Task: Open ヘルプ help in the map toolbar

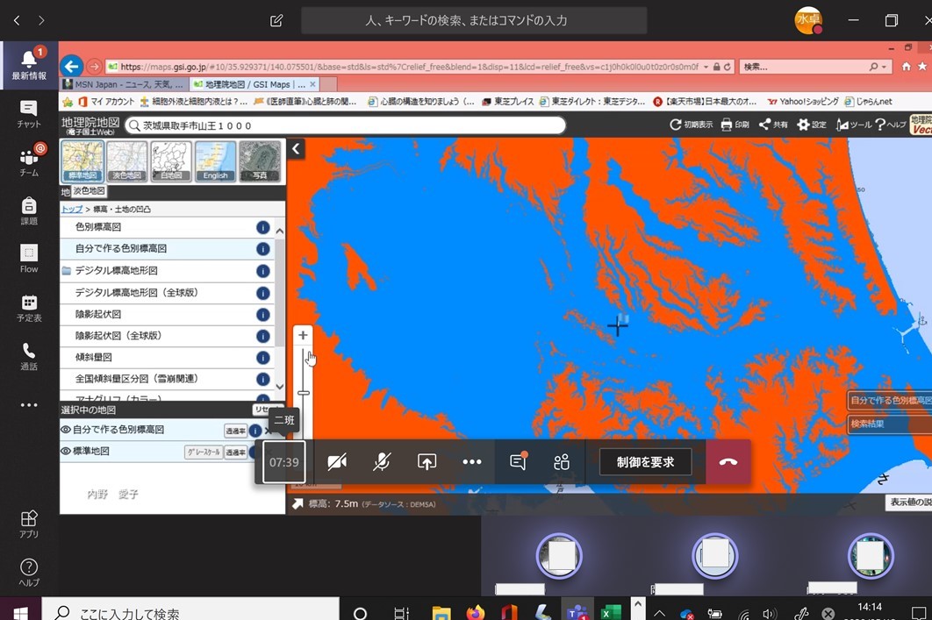Action: click(x=891, y=125)
